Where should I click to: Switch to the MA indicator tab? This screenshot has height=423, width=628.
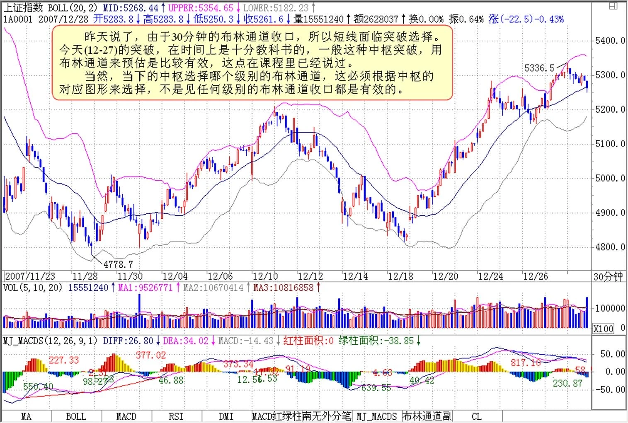coord(26,416)
